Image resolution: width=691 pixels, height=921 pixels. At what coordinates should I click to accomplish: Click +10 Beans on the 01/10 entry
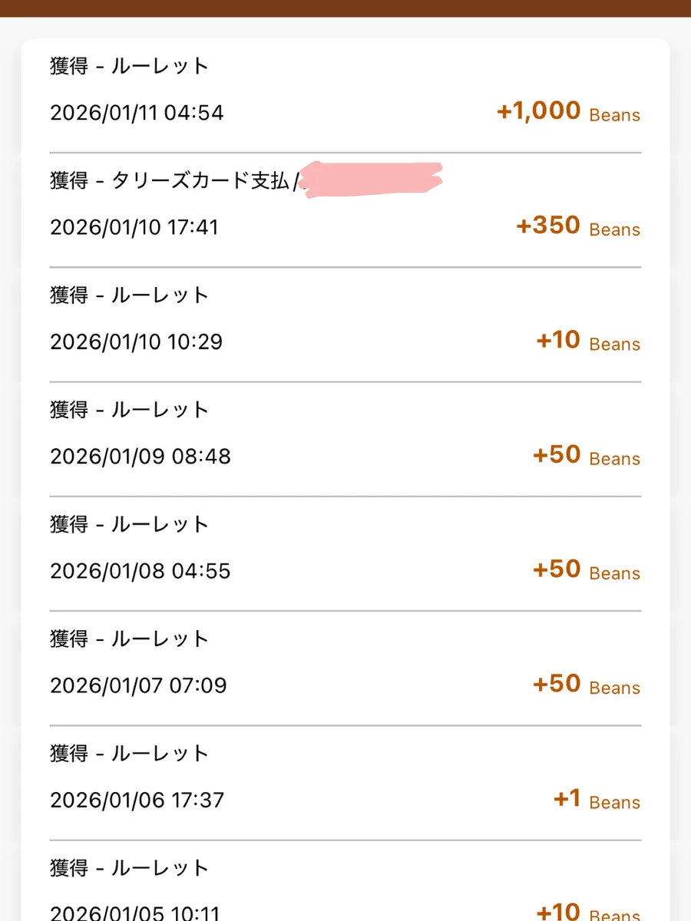click(587, 341)
